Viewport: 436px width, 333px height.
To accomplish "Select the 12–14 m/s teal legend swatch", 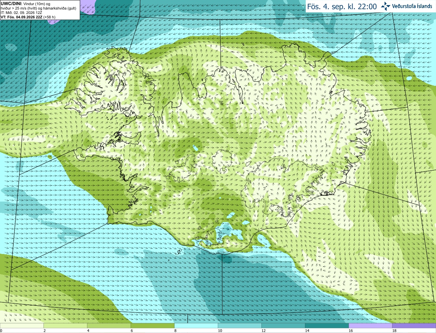I will (283, 326).
